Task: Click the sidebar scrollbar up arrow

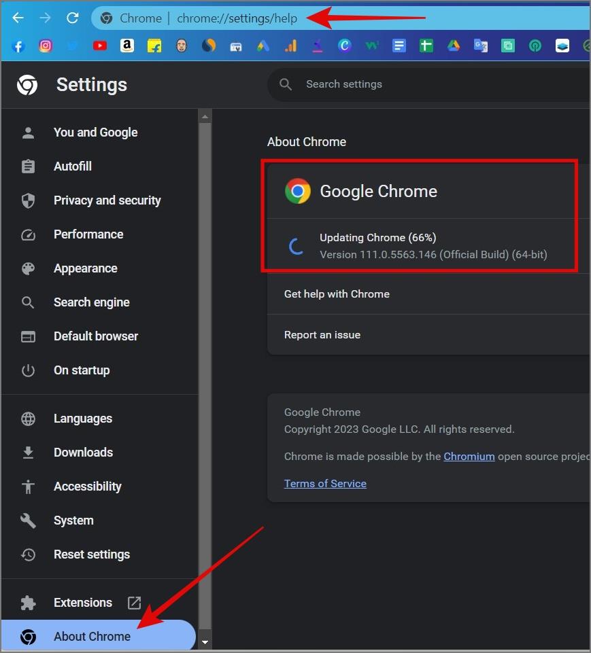Action: click(x=205, y=117)
